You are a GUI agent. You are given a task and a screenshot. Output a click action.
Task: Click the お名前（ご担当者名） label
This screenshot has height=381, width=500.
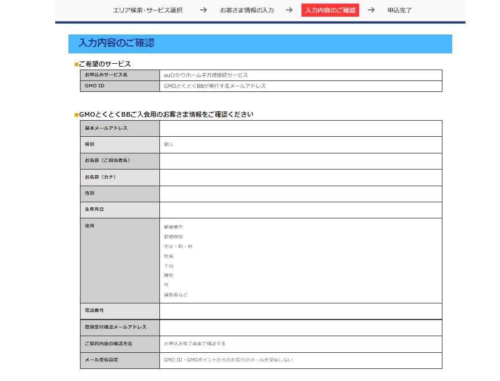click(107, 160)
